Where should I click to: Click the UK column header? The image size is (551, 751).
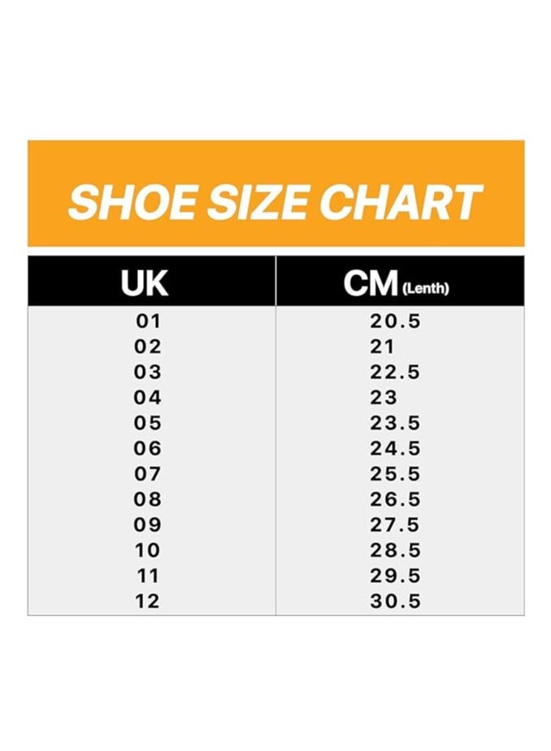[x=145, y=283]
